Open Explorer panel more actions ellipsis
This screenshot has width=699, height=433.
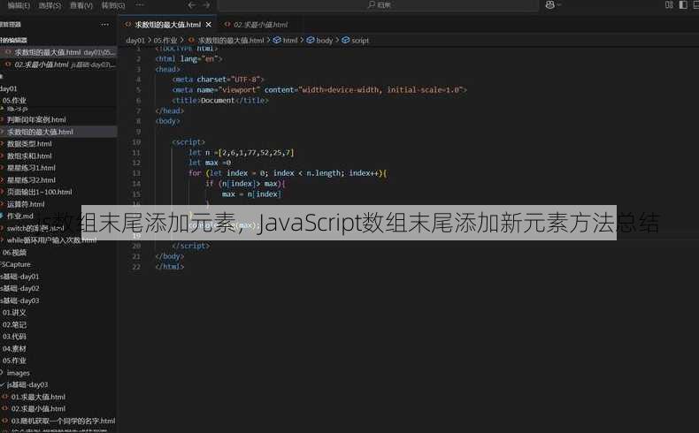(x=104, y=25)
